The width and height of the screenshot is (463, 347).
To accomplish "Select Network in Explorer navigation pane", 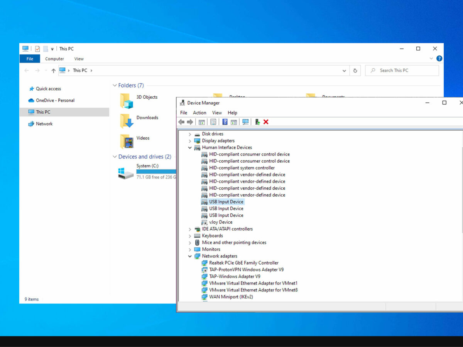I will coord(41,124).
